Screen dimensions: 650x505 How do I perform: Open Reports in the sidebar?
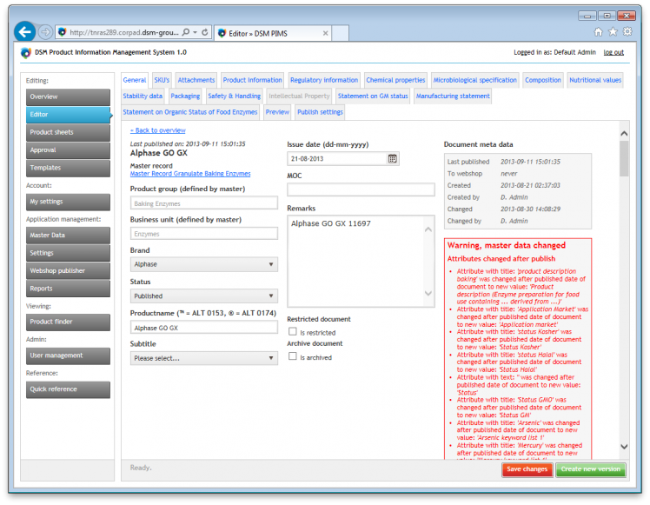(x=68, y=289)
